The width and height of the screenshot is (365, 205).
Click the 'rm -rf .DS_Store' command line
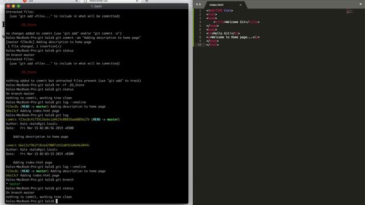45,85
